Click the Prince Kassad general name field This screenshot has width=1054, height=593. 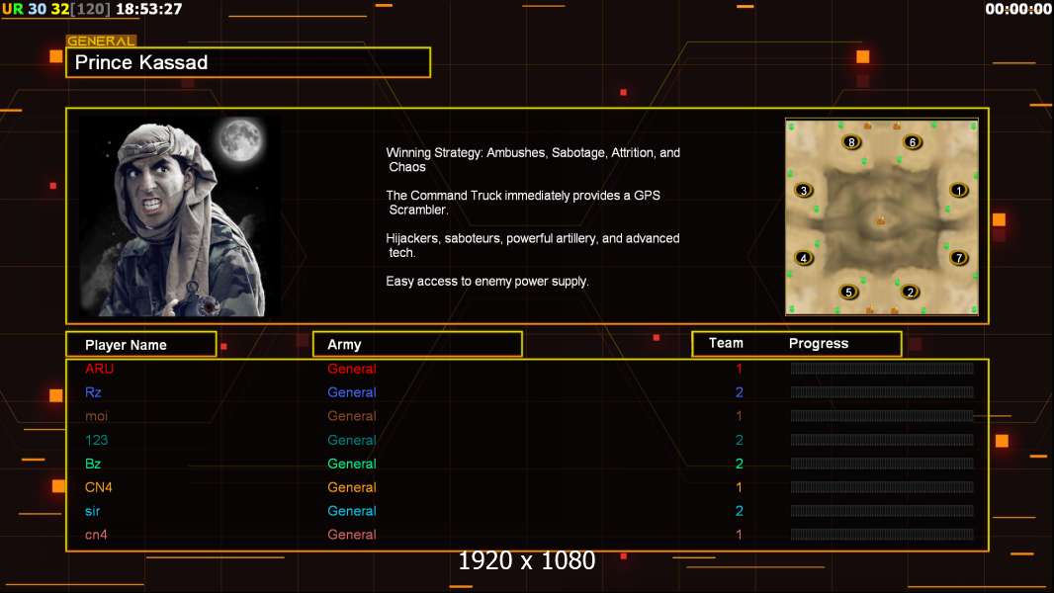(248, 62)
